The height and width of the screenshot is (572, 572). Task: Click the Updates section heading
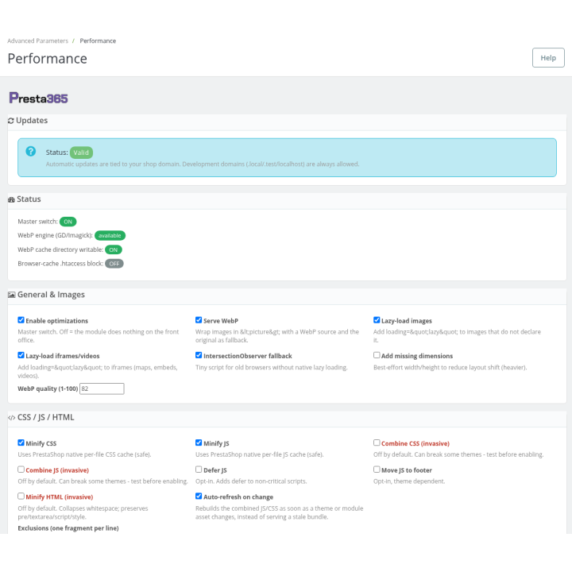(x=32, y=121)
